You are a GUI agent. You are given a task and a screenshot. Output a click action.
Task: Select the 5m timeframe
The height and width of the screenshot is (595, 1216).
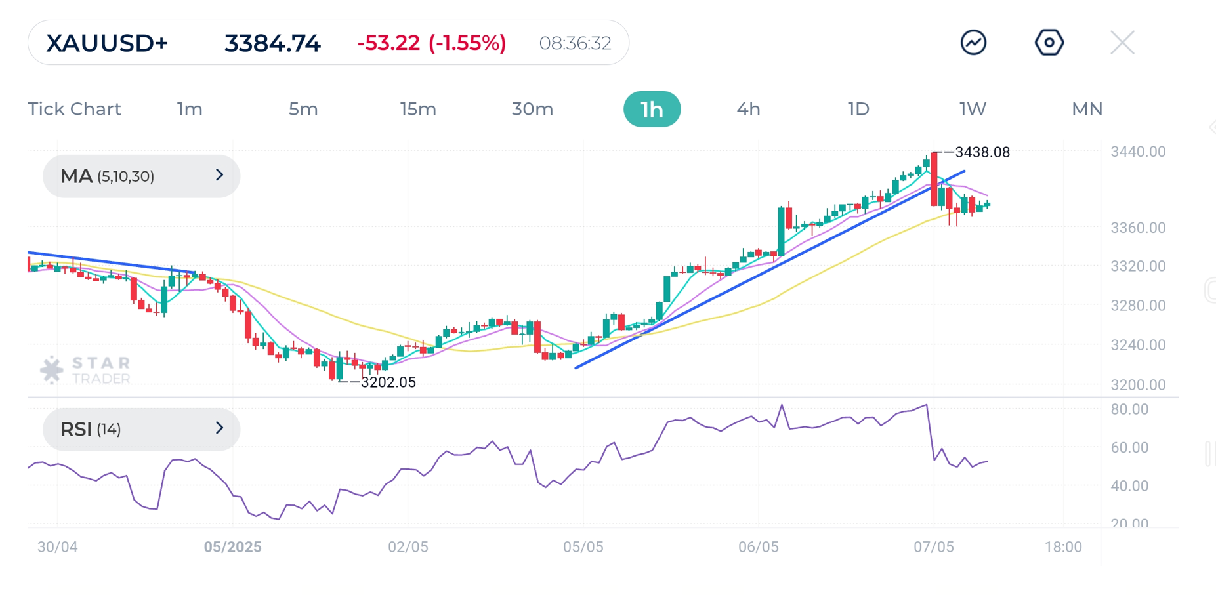[303, 109]
